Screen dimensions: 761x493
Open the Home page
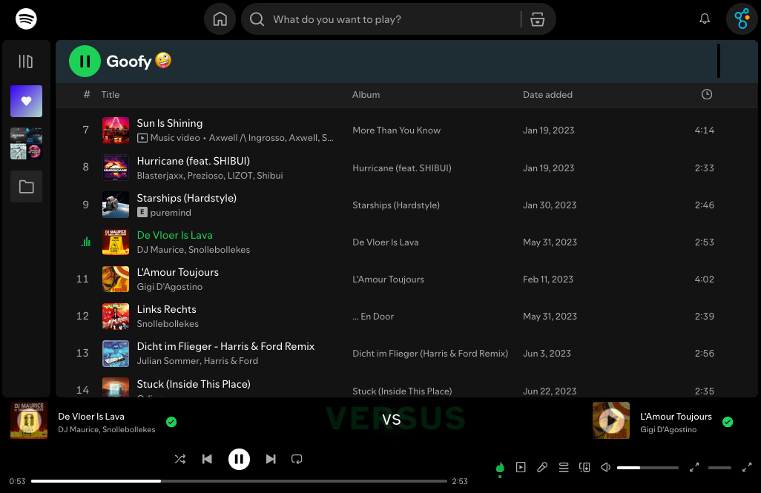point(220,19)
